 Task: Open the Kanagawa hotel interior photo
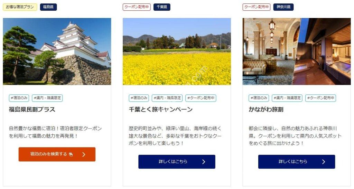tap(297, 51)
